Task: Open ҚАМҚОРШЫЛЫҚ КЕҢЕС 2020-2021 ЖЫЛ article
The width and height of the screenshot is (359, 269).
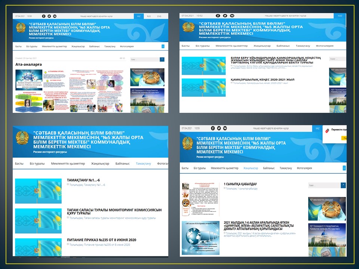Action: [x=263, y=80]
